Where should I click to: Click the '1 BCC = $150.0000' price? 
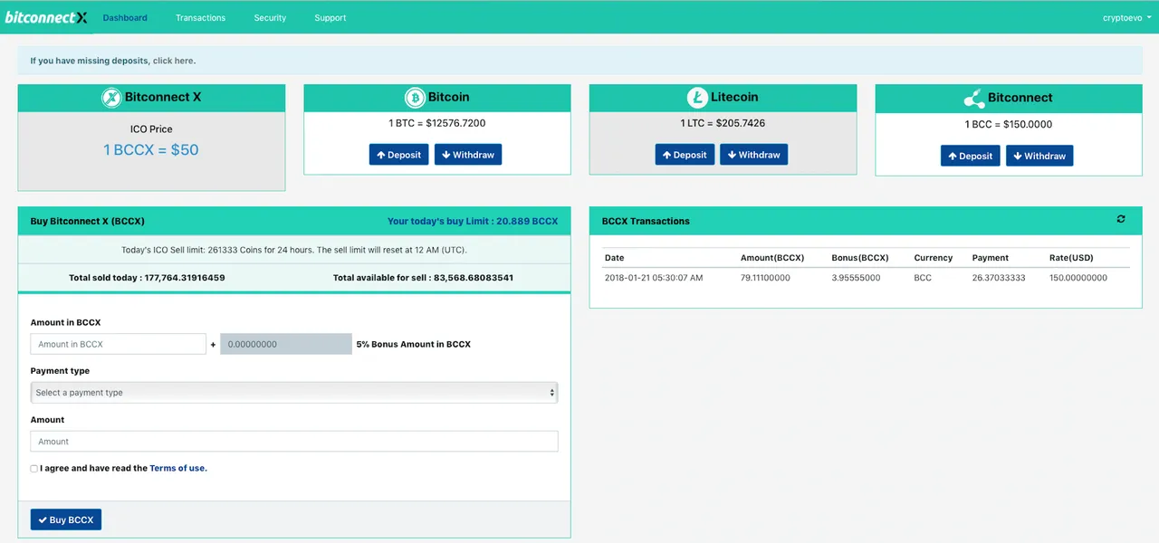tap(1009, 124)
